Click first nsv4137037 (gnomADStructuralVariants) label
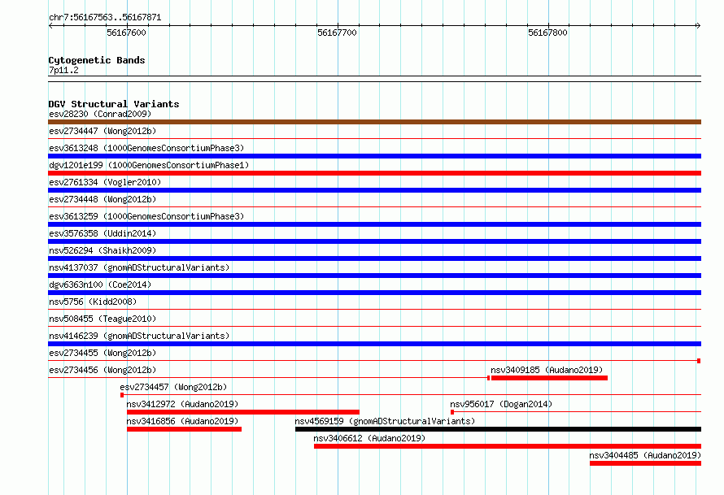The image size is (724, 495). [x=139, y=267]
